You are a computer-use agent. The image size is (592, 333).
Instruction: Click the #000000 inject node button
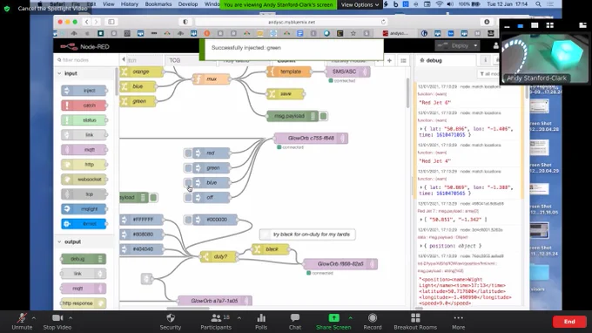tap(188, 220)
